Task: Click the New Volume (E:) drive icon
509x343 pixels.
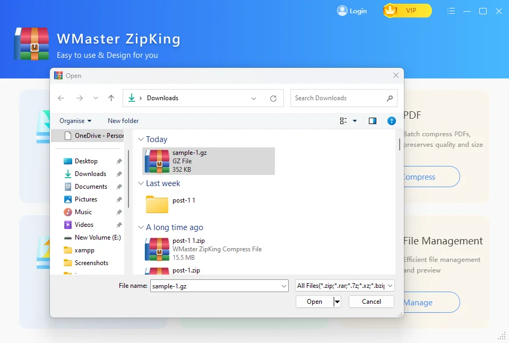Action: pyautogui.click(x=68, y=238)
